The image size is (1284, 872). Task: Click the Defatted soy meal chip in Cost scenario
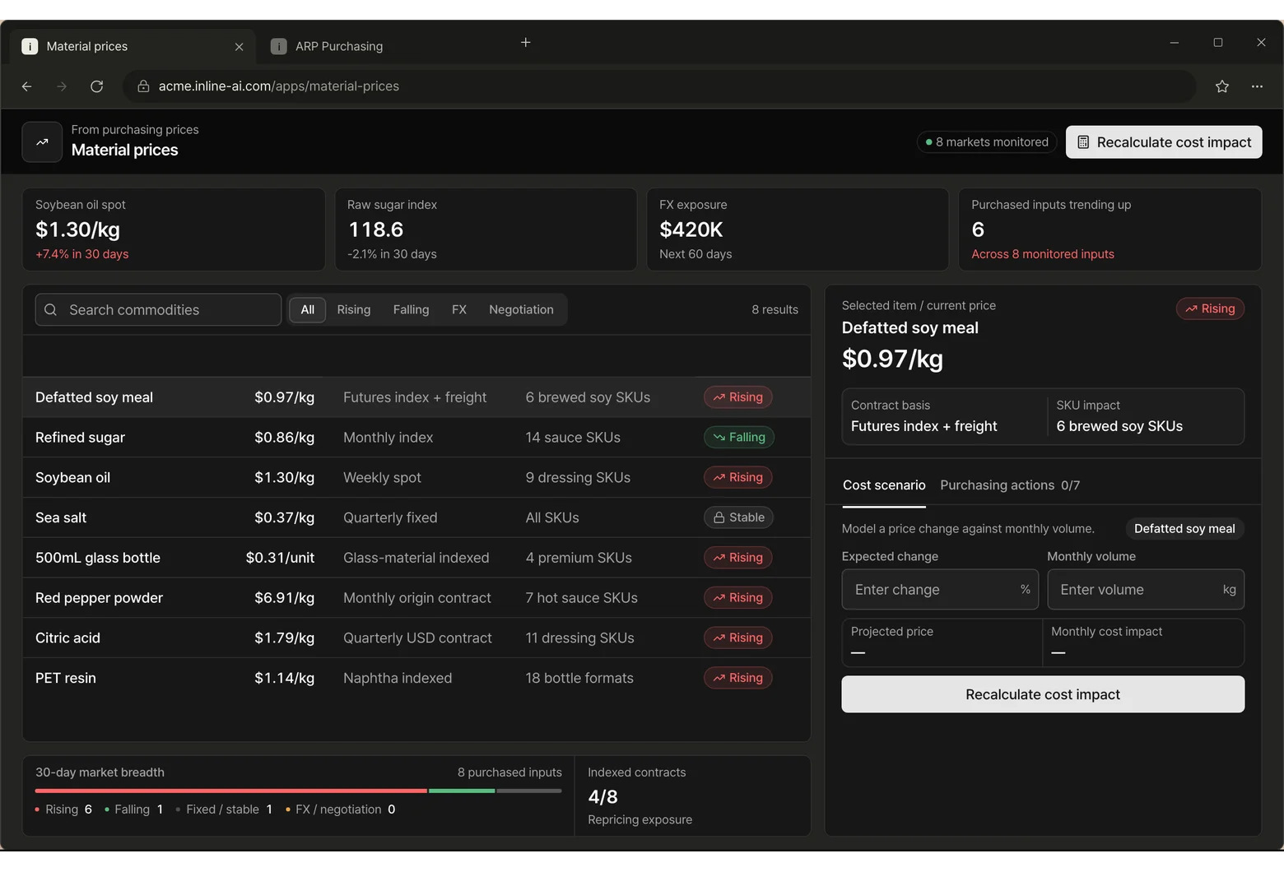point(1184,529)
